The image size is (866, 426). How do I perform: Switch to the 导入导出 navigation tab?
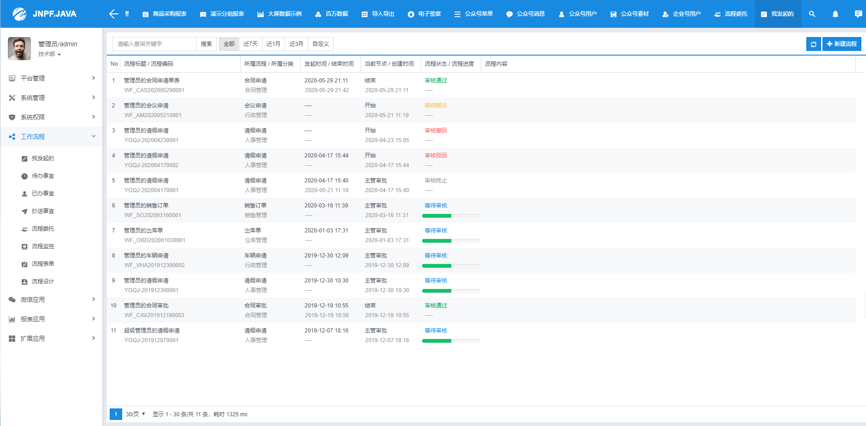pyautogui.click(x=377, y=13)
